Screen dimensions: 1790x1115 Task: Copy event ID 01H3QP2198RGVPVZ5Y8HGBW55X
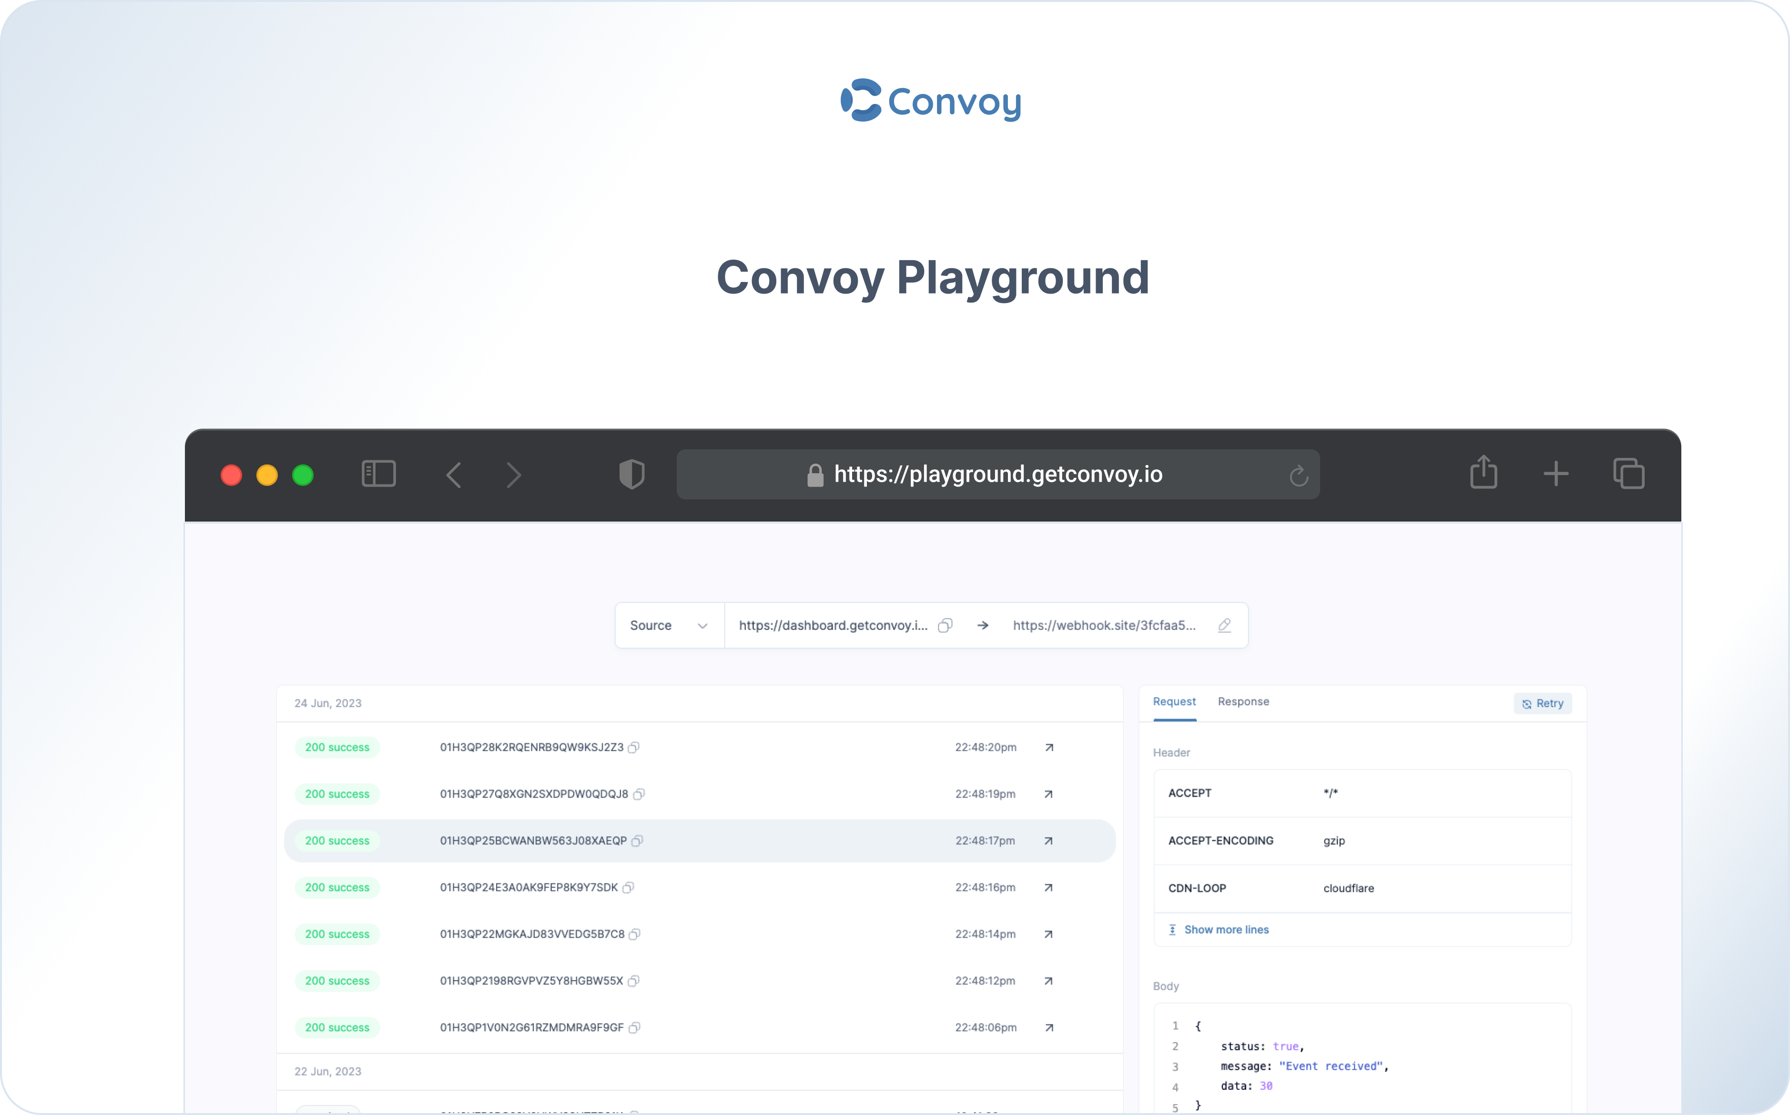(633, 981)
